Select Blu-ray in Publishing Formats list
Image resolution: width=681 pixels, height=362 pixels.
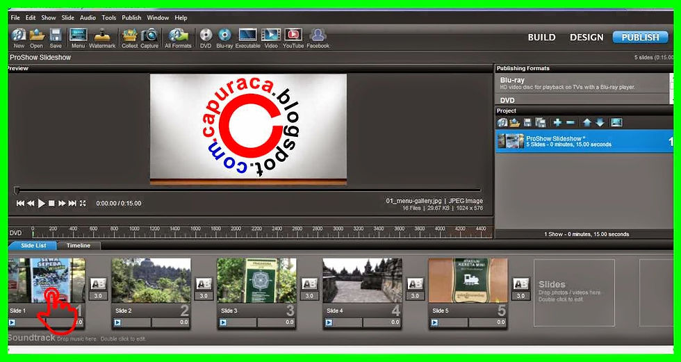click(x=583, y=83)
